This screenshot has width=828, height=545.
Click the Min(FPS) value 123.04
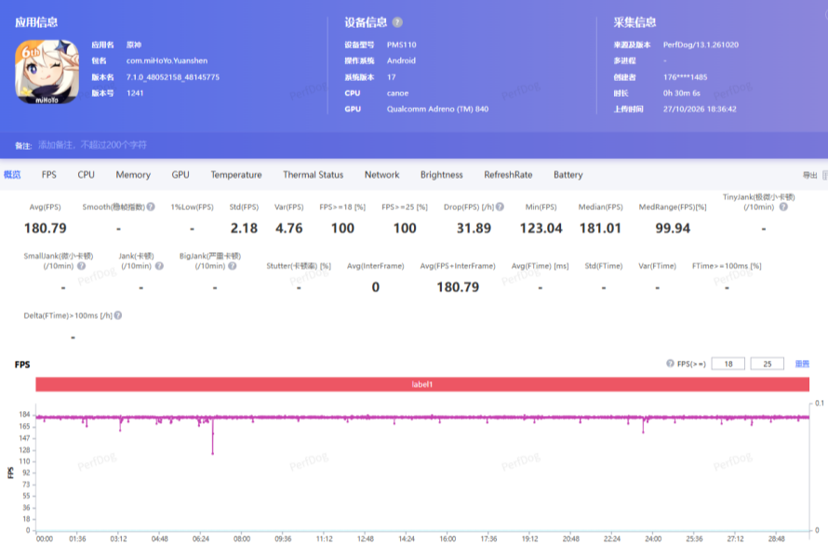tap(541, 228)
